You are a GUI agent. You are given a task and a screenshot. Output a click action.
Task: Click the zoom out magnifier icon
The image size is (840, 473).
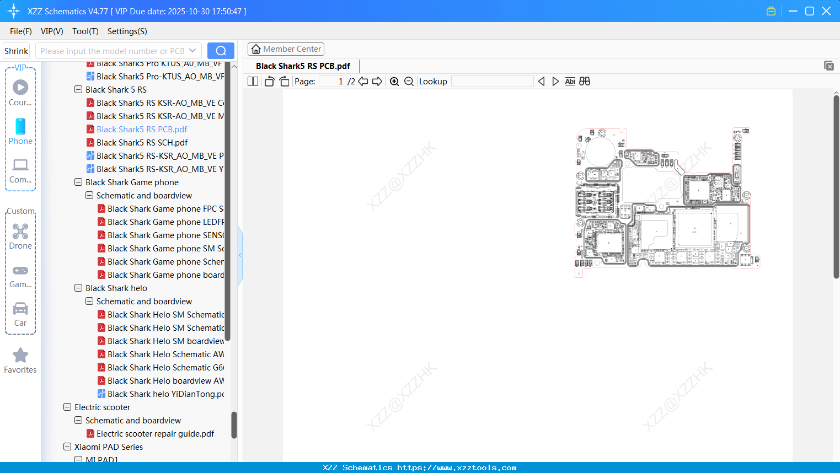click(x=409, y=82)
